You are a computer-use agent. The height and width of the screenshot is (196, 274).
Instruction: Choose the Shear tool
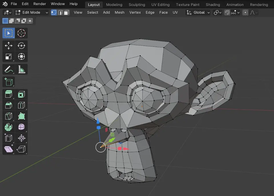pyautogui.click(x=9, y=149)
